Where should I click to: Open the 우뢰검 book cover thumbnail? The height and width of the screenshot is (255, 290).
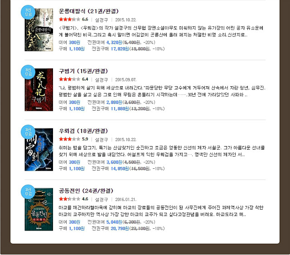pyautogui.click(x=39, y=149)
